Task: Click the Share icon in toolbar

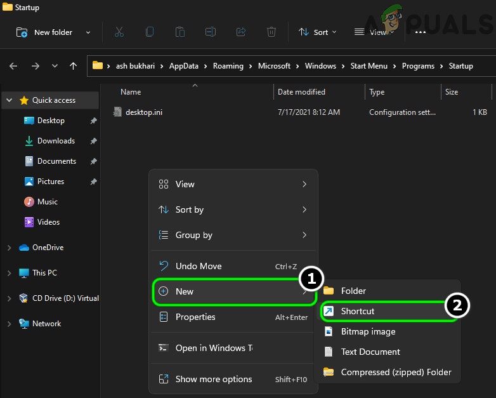Action: [241, 32]
